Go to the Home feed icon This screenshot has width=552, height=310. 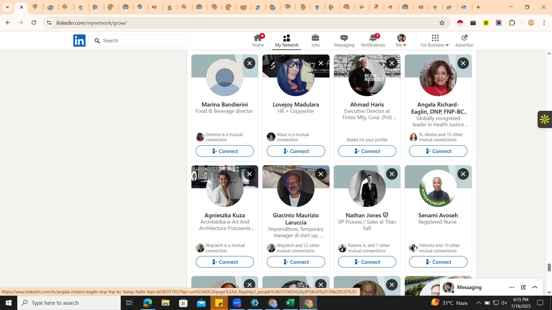pos(258,40)
